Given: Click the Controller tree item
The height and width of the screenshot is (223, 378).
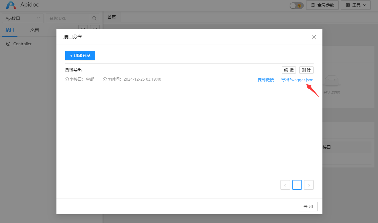Looking at the screenshot, I should 22,44.
